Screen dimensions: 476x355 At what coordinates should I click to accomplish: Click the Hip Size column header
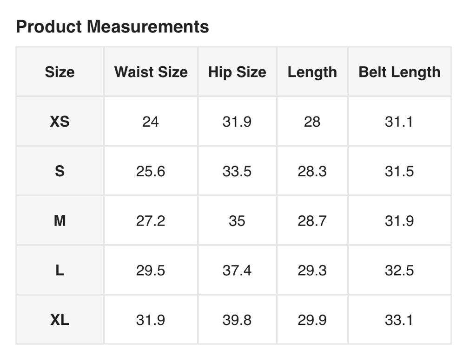coord(237,72)
